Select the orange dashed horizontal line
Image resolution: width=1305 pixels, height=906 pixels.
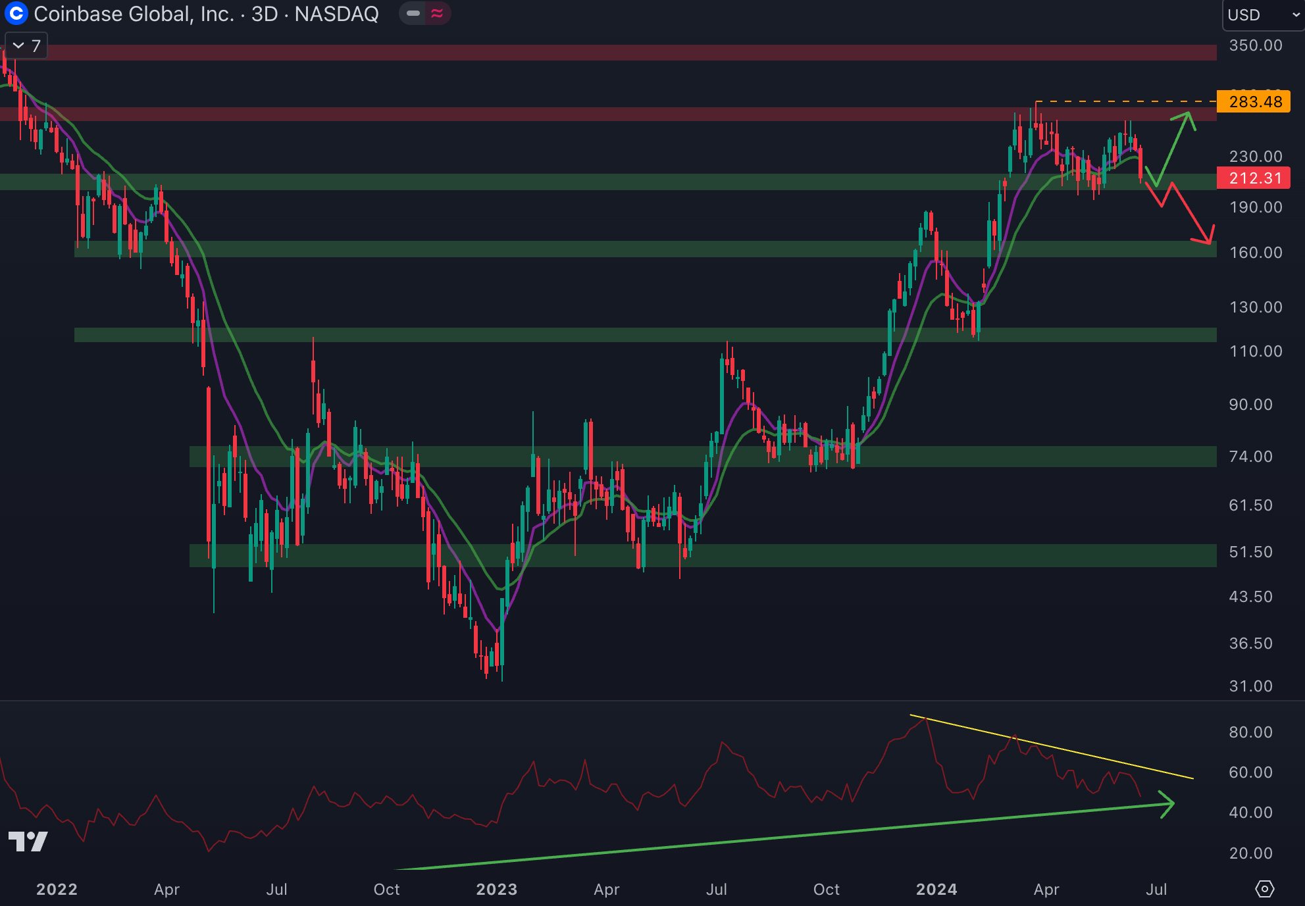point(1125,102)
